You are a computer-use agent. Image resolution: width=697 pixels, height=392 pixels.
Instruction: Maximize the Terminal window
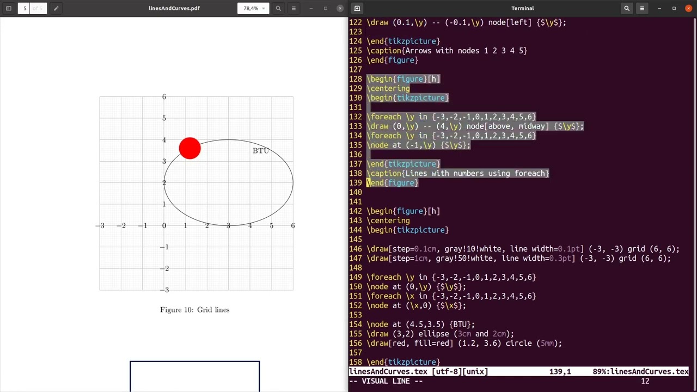point(674,8)
